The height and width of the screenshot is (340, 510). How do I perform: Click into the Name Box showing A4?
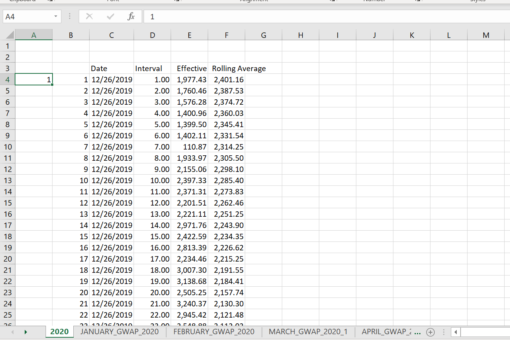pos(27,17)
